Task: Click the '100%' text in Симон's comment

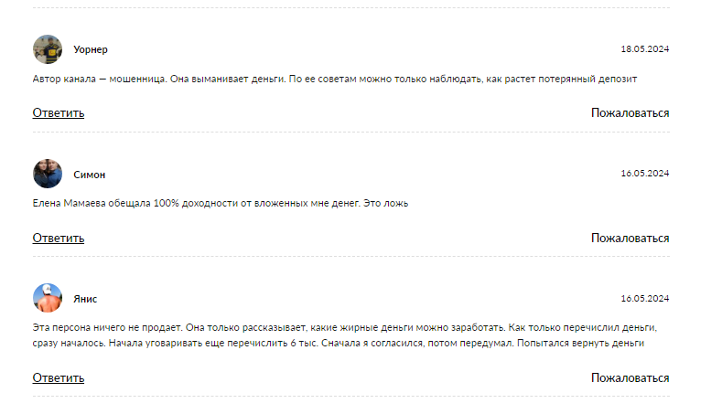Action: pyautogui.click(x=166, y=204)
